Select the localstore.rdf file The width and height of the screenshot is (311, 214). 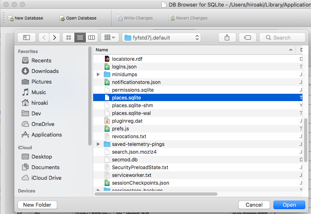tap(198, 59)
